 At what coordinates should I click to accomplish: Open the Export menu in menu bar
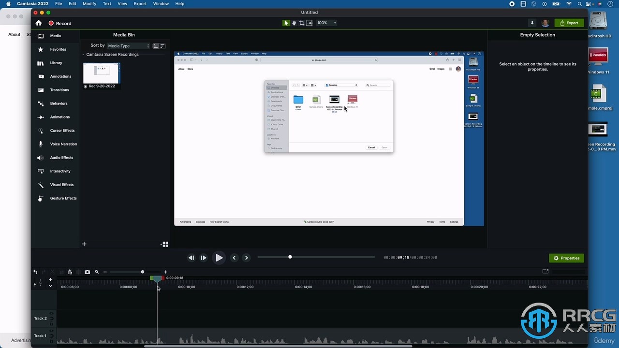(140, 4)
